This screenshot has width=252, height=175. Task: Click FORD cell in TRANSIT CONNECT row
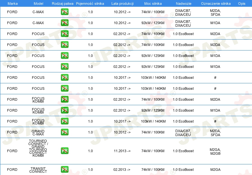point(12,170)
